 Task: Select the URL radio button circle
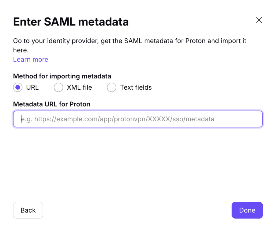(18, 87)
